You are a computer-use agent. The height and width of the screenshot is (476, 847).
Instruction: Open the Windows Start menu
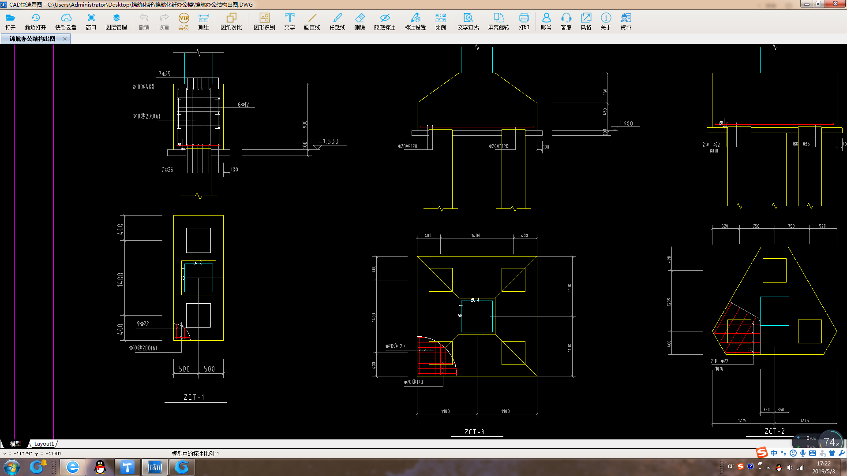click(x=12, y=467)
